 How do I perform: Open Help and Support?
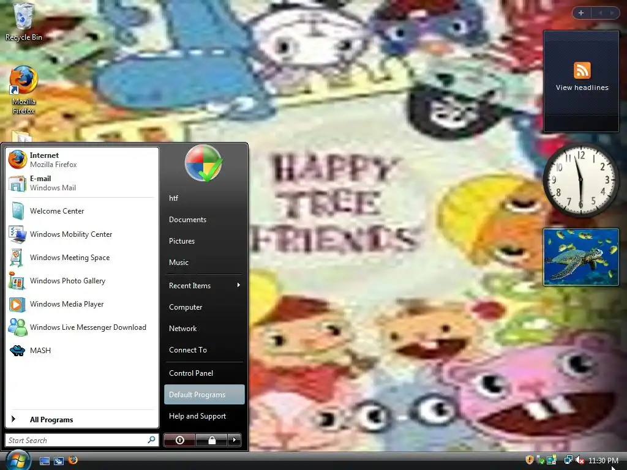tap(205, 416)
